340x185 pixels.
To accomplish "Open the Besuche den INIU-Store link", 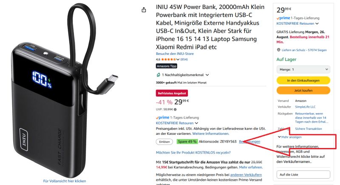I will (x=175, y=54).
